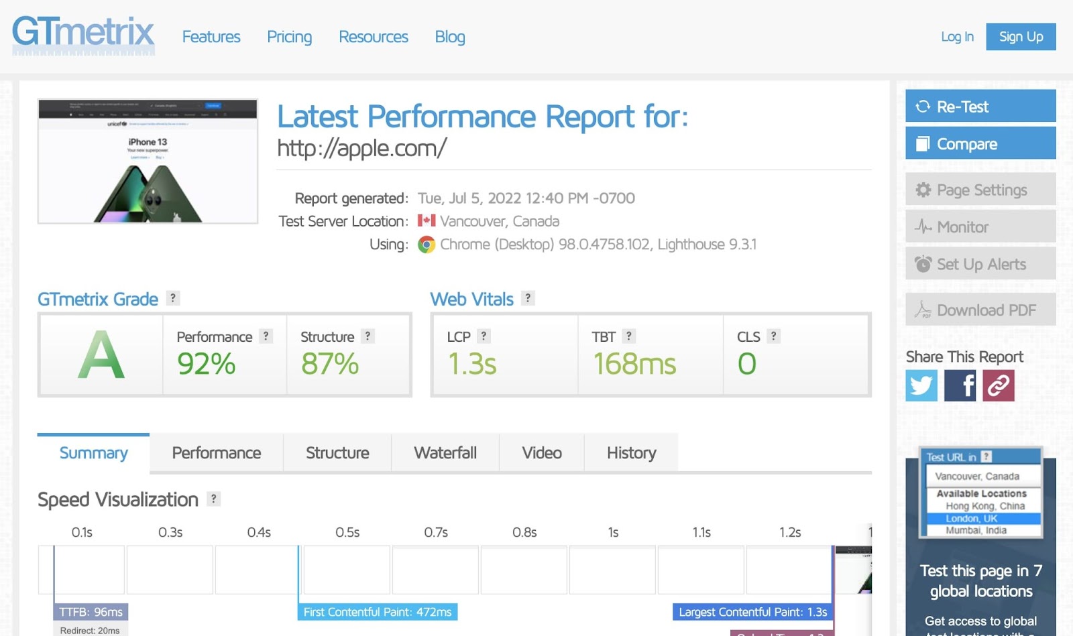Download the report as PDF
Image resolution: width=1073 pixels, height=636 pixels.
point(980,310)
